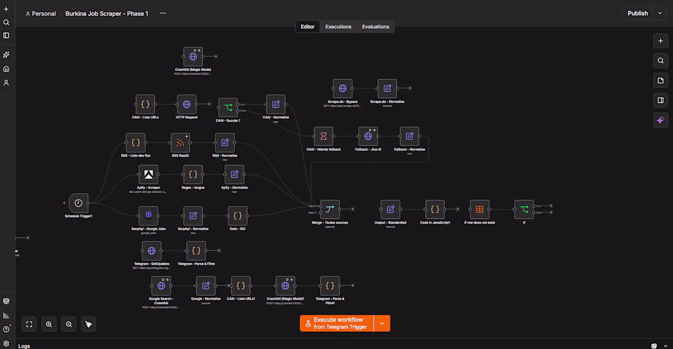This screenshot has width=673, height=349.
Task: Select the Fallback - Jina AI node
Action: coord(368,136)
